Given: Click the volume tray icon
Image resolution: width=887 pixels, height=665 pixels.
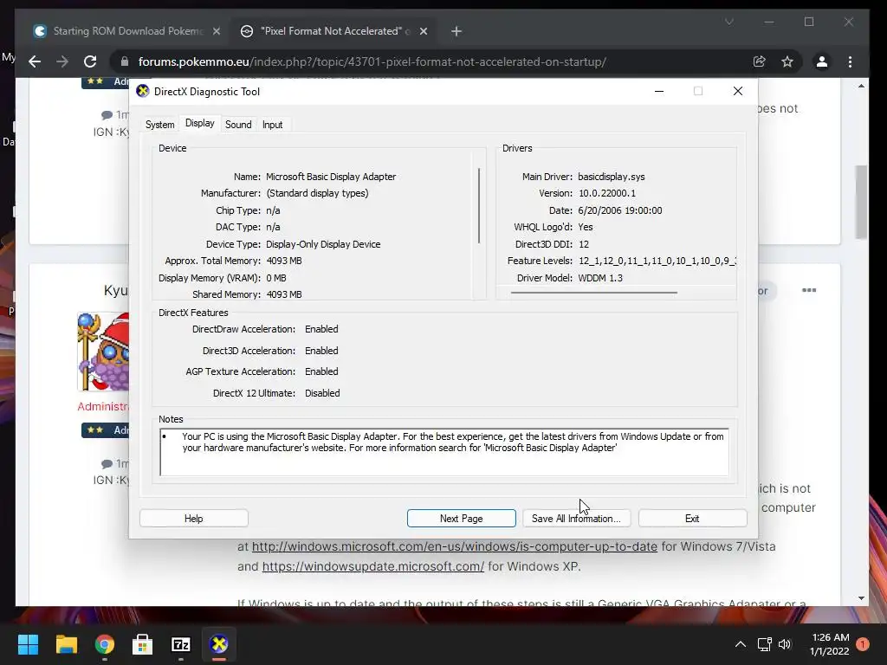Looking at the screenshot, I should 785,644.
